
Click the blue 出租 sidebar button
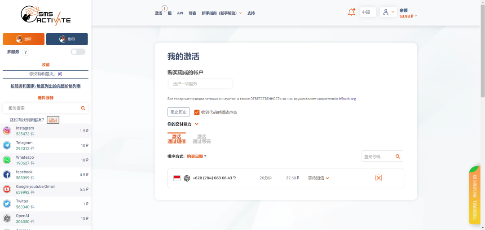67,39
